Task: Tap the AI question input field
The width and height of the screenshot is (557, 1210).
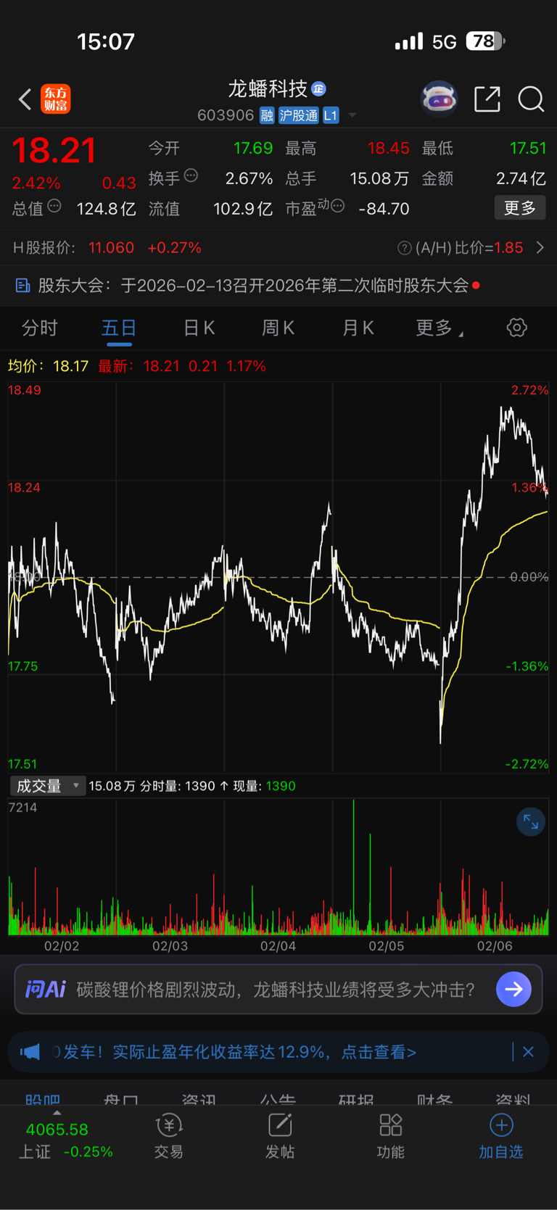Action: click(x=278, y=989)
